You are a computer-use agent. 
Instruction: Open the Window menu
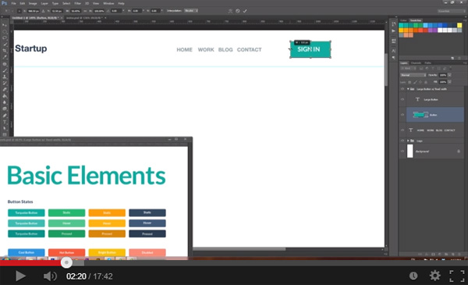[108, 3]
